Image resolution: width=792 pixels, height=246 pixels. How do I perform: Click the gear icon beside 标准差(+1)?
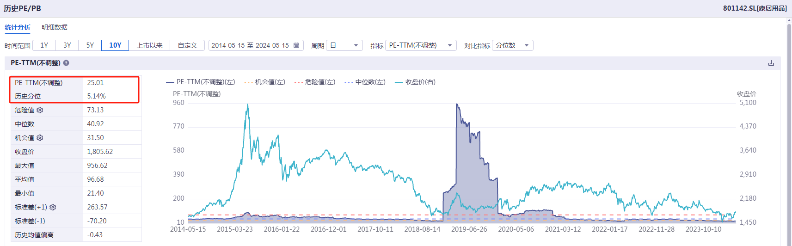coord(53,207)
